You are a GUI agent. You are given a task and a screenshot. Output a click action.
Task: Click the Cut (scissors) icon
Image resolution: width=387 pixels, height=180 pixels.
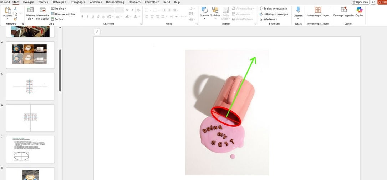(x=15, y=9)
